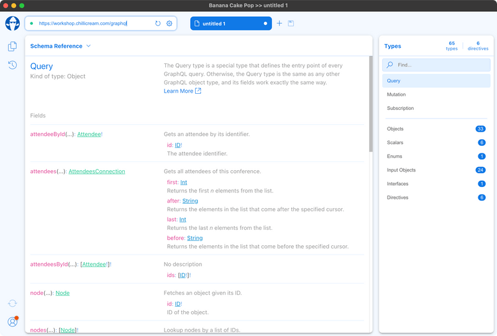Click the attendeesById field name
This screenshot has height=336, width=497.
[x=49, y=265]
